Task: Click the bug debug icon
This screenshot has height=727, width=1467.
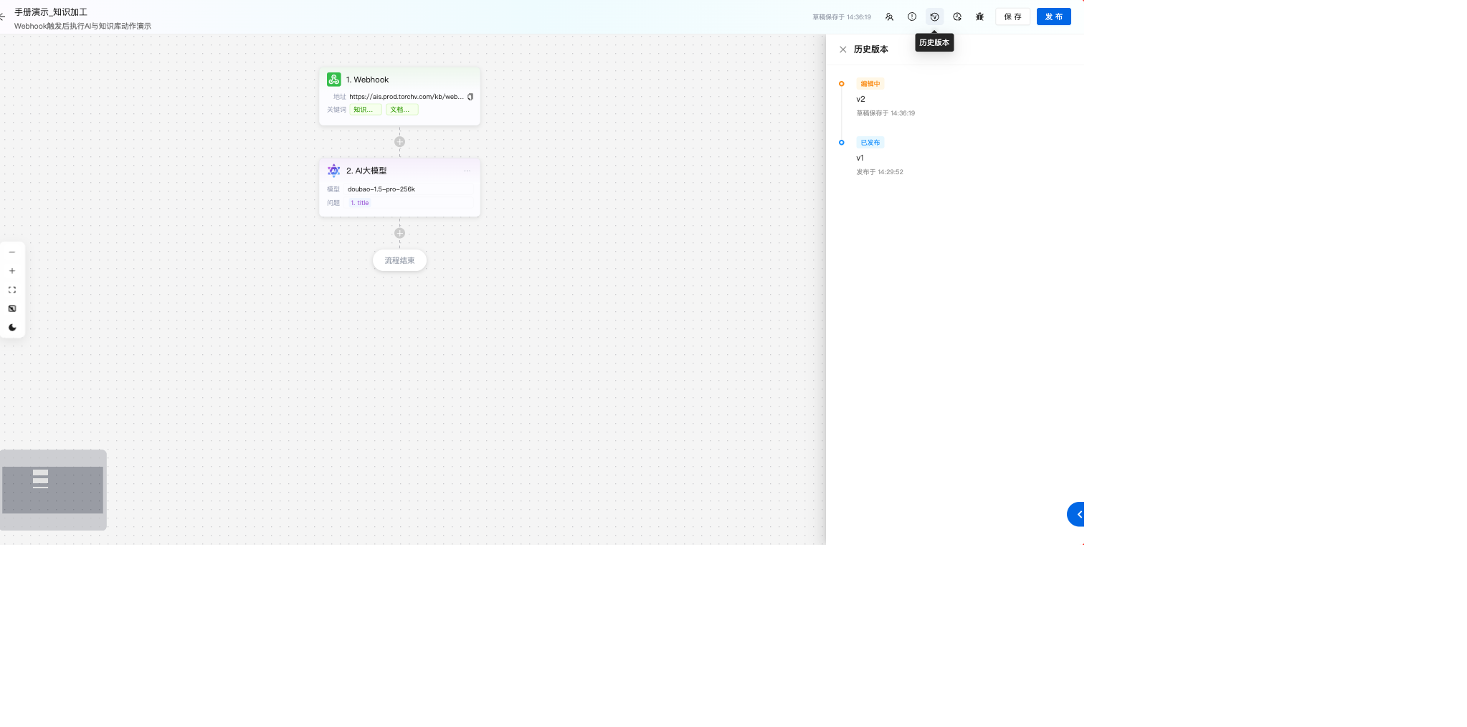Action: (x=979, y=16)
